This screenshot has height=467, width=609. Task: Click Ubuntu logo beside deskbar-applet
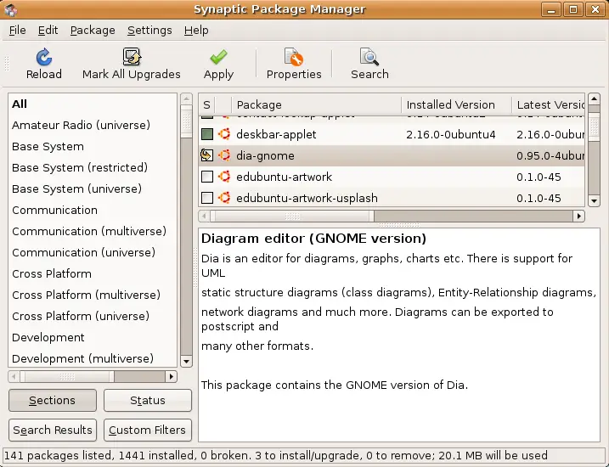pyautogui.click(x=224, y=134)
